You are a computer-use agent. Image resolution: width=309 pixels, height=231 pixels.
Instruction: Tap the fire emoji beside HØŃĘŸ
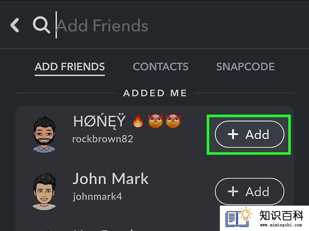[138, 121]
